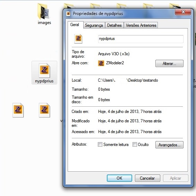The image size is (196, 196).
Task: Check the Oculto attribute checkbox
Action: coord(135,144)
